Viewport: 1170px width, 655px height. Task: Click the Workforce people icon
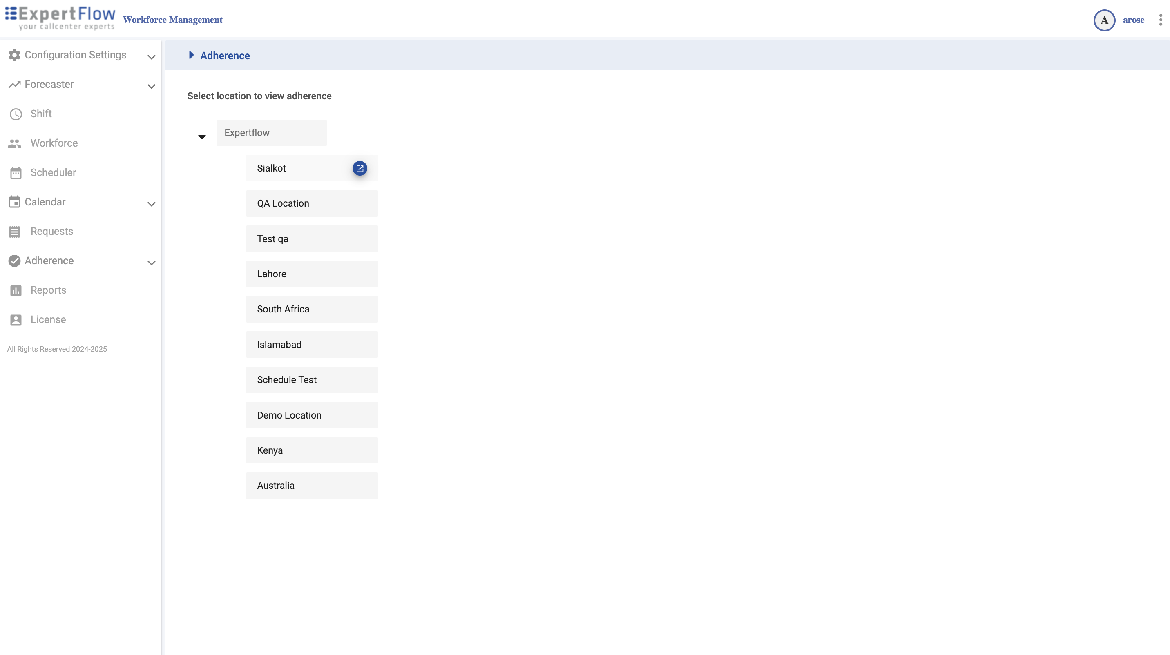15,143
